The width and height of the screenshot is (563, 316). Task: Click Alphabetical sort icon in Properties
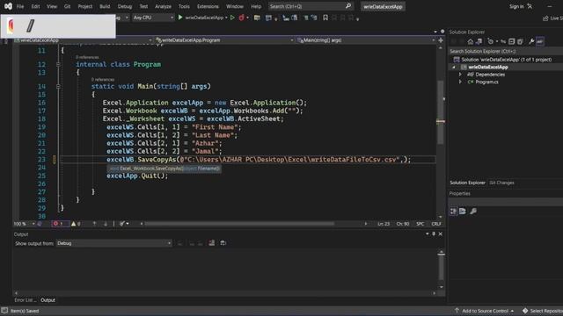point(463,211)
